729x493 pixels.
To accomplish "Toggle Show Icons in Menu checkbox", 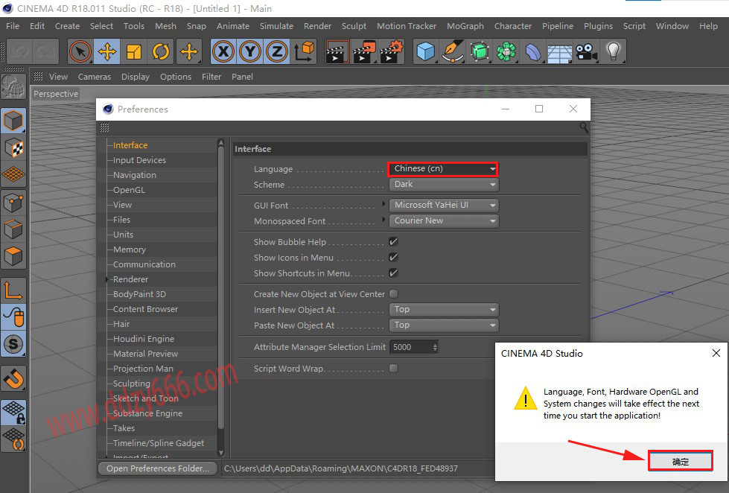I will [393, 257].
